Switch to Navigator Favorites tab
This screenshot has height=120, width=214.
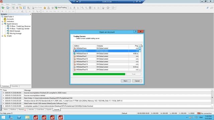pyautogui.click(x=15, y=86)
